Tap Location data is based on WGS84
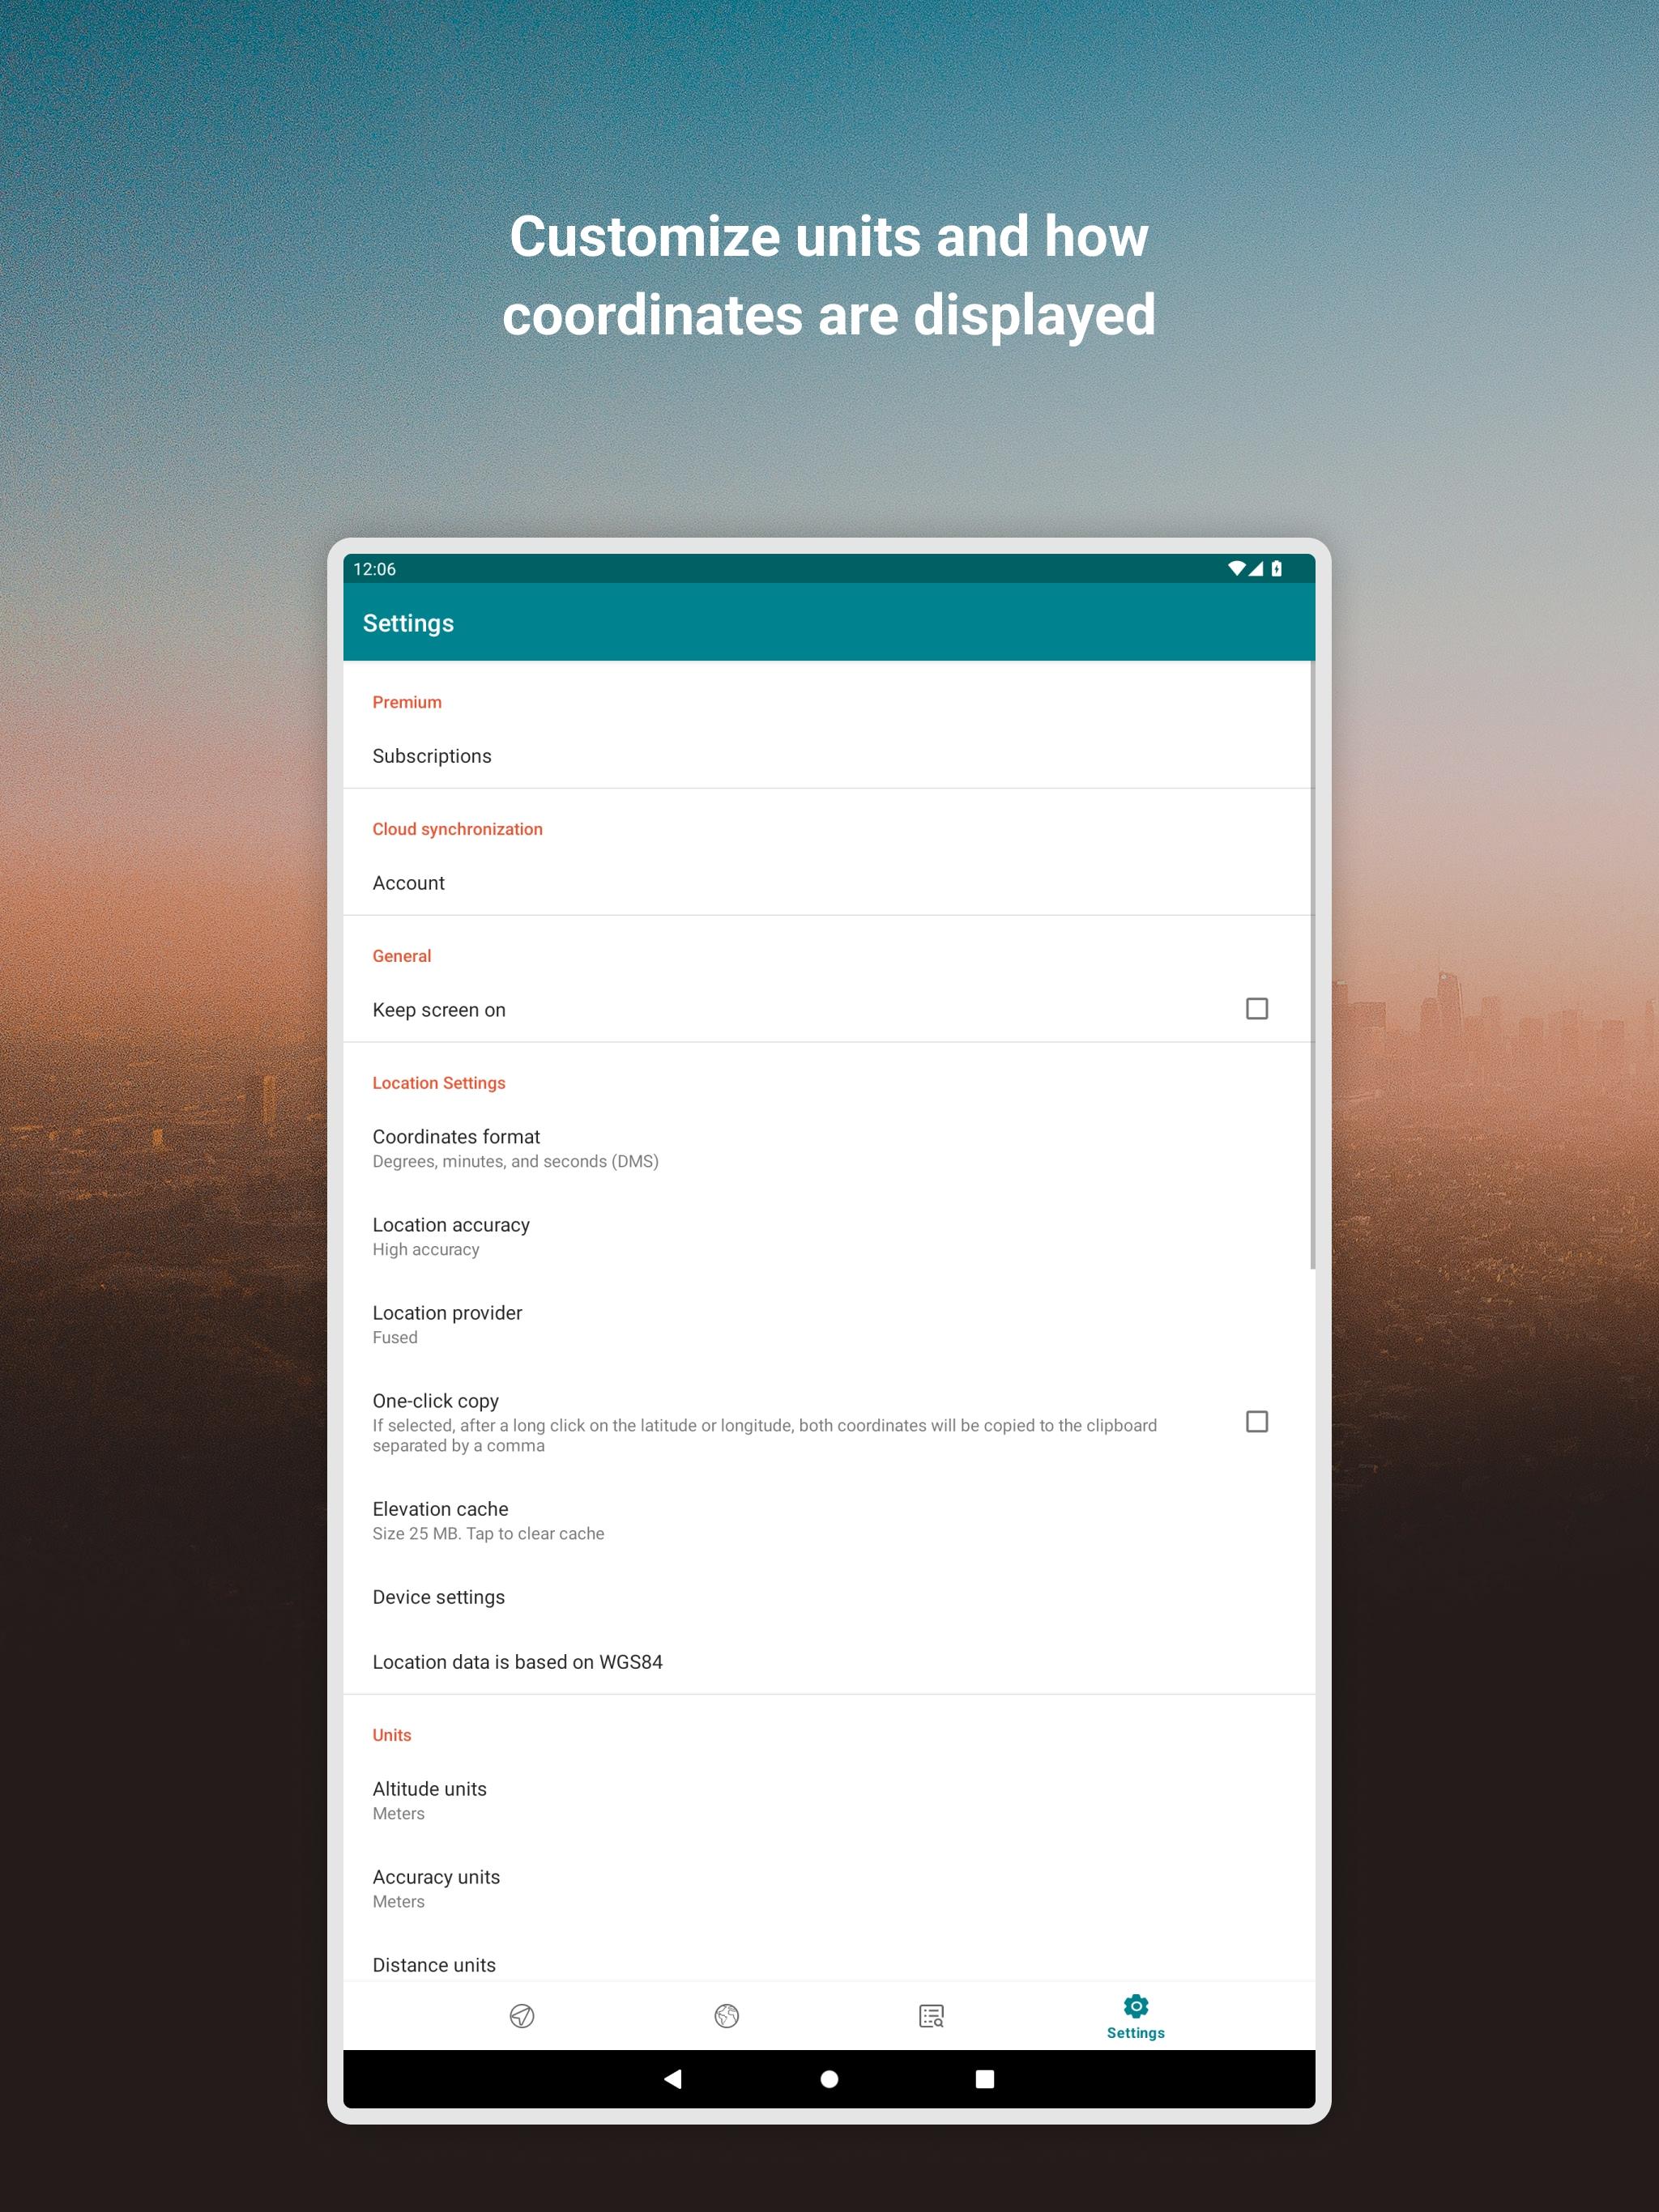The height and width of the screenshot is (2212, 1659). (x=829, y=1662)
